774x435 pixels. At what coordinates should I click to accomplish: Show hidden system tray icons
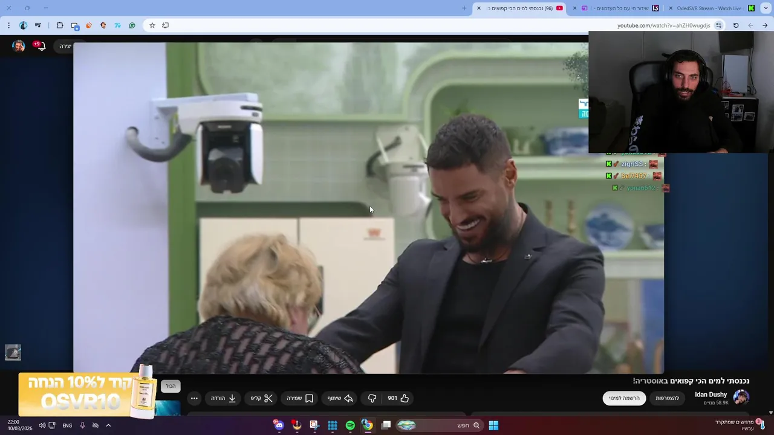pos(108,425)
